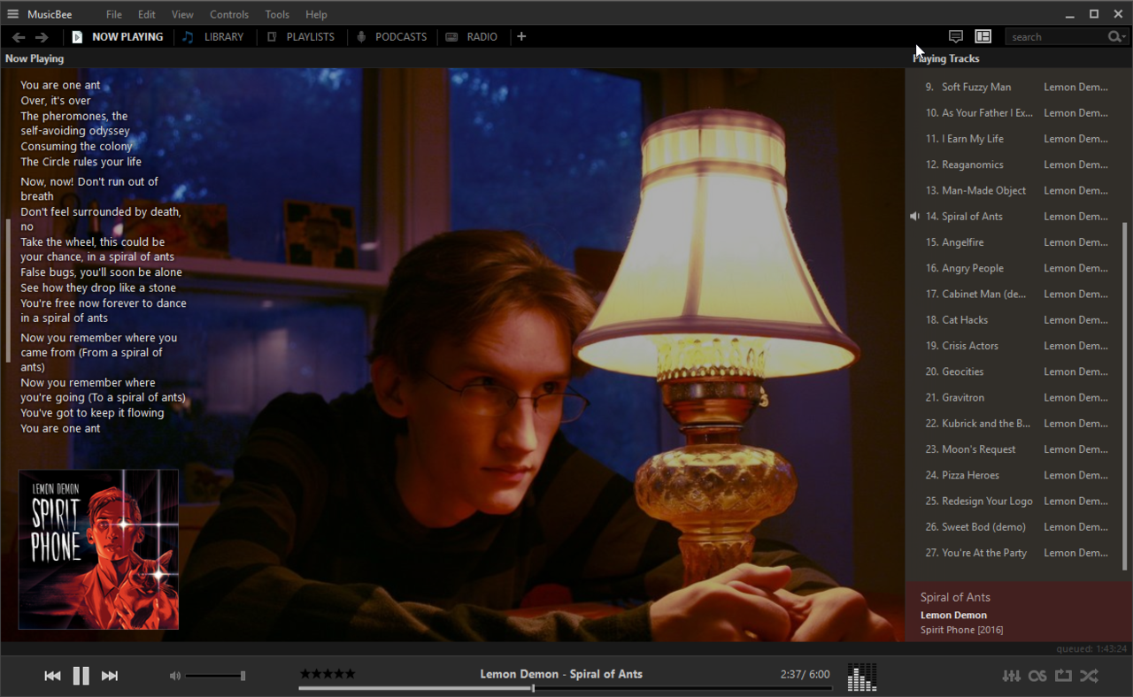Click the Spirit Phone album cover thumbnail
The image size is (1133, 697).
pyautogui.click(x=98, y=549)
